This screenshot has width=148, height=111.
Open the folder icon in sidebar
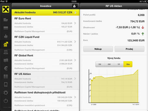[6, 20]
